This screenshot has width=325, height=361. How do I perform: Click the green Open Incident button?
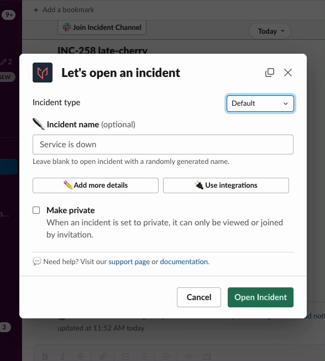click(261, 297)
